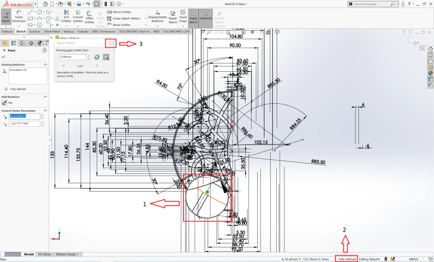
Task: Click the Y vertex parameter field
Action: 25,123
